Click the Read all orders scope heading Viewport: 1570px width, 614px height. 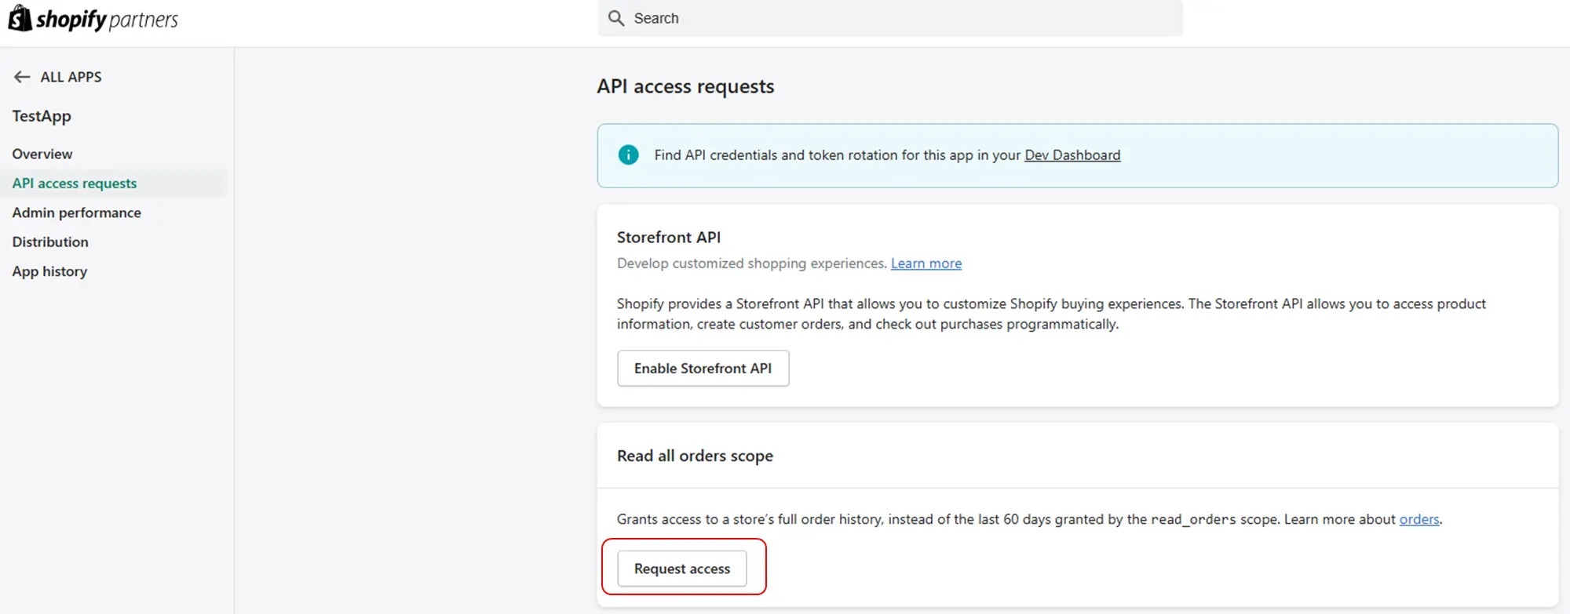pyautogui.click(x=695, y=456)
